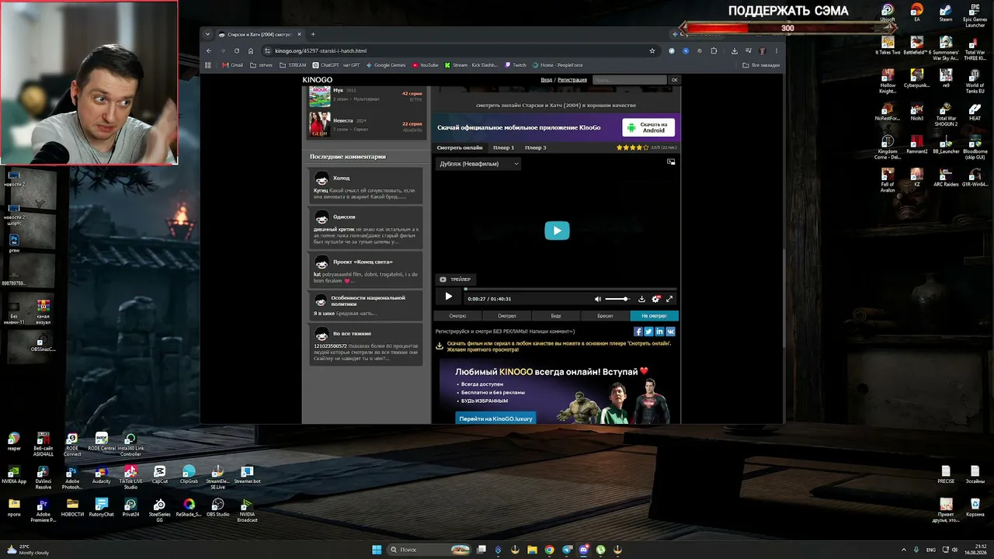Share the film on Twitter

649,332
